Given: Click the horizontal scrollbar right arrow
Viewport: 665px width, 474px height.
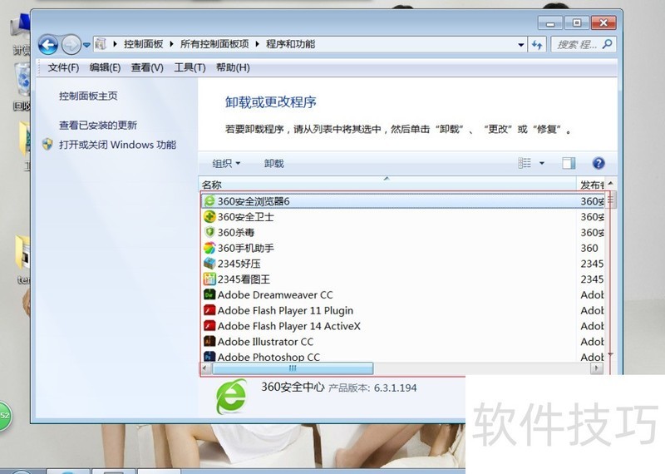Looking at the screenshot, I should click(596, 368).
